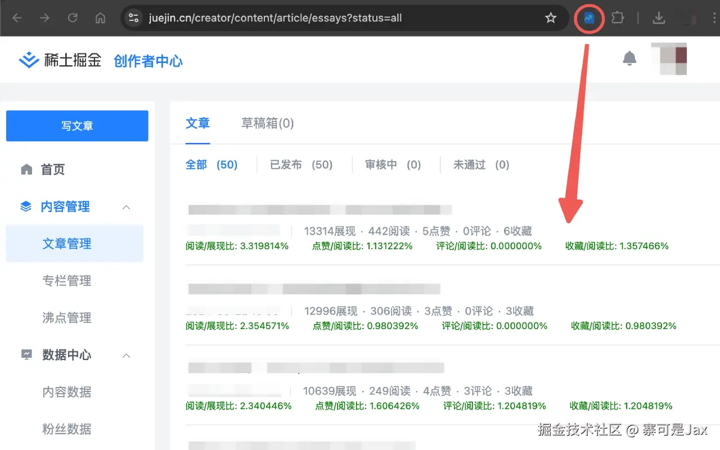The height and width of the screenshot is (450, 720).
Task: Switch to the 草稿箱 tab
Action: point(267,123)
